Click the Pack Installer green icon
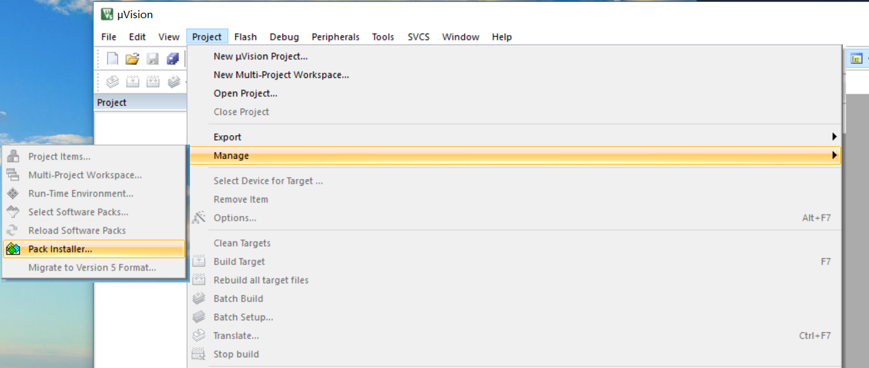 coord(13,249)
